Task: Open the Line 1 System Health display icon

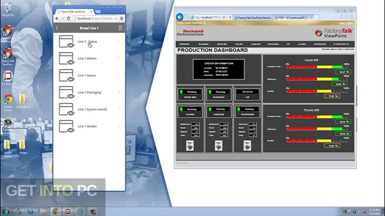Action: coord(66,109)
